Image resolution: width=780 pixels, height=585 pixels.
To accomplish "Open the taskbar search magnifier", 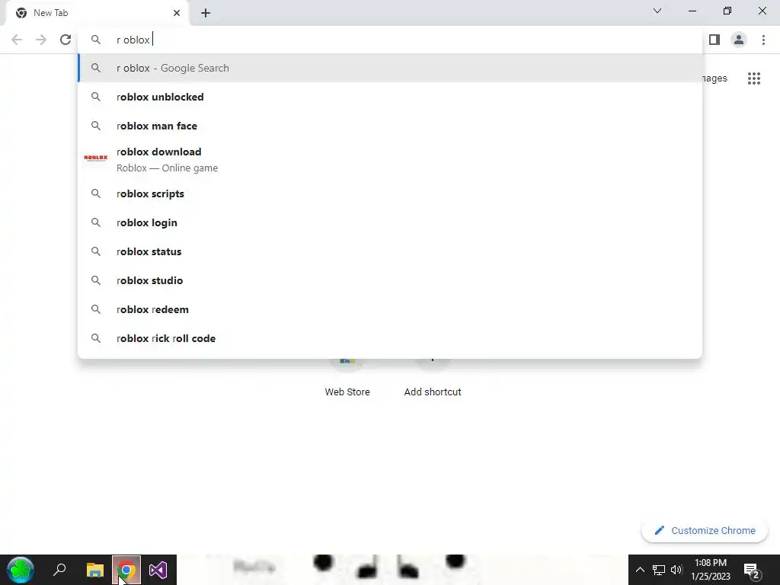I will point(59,570).
